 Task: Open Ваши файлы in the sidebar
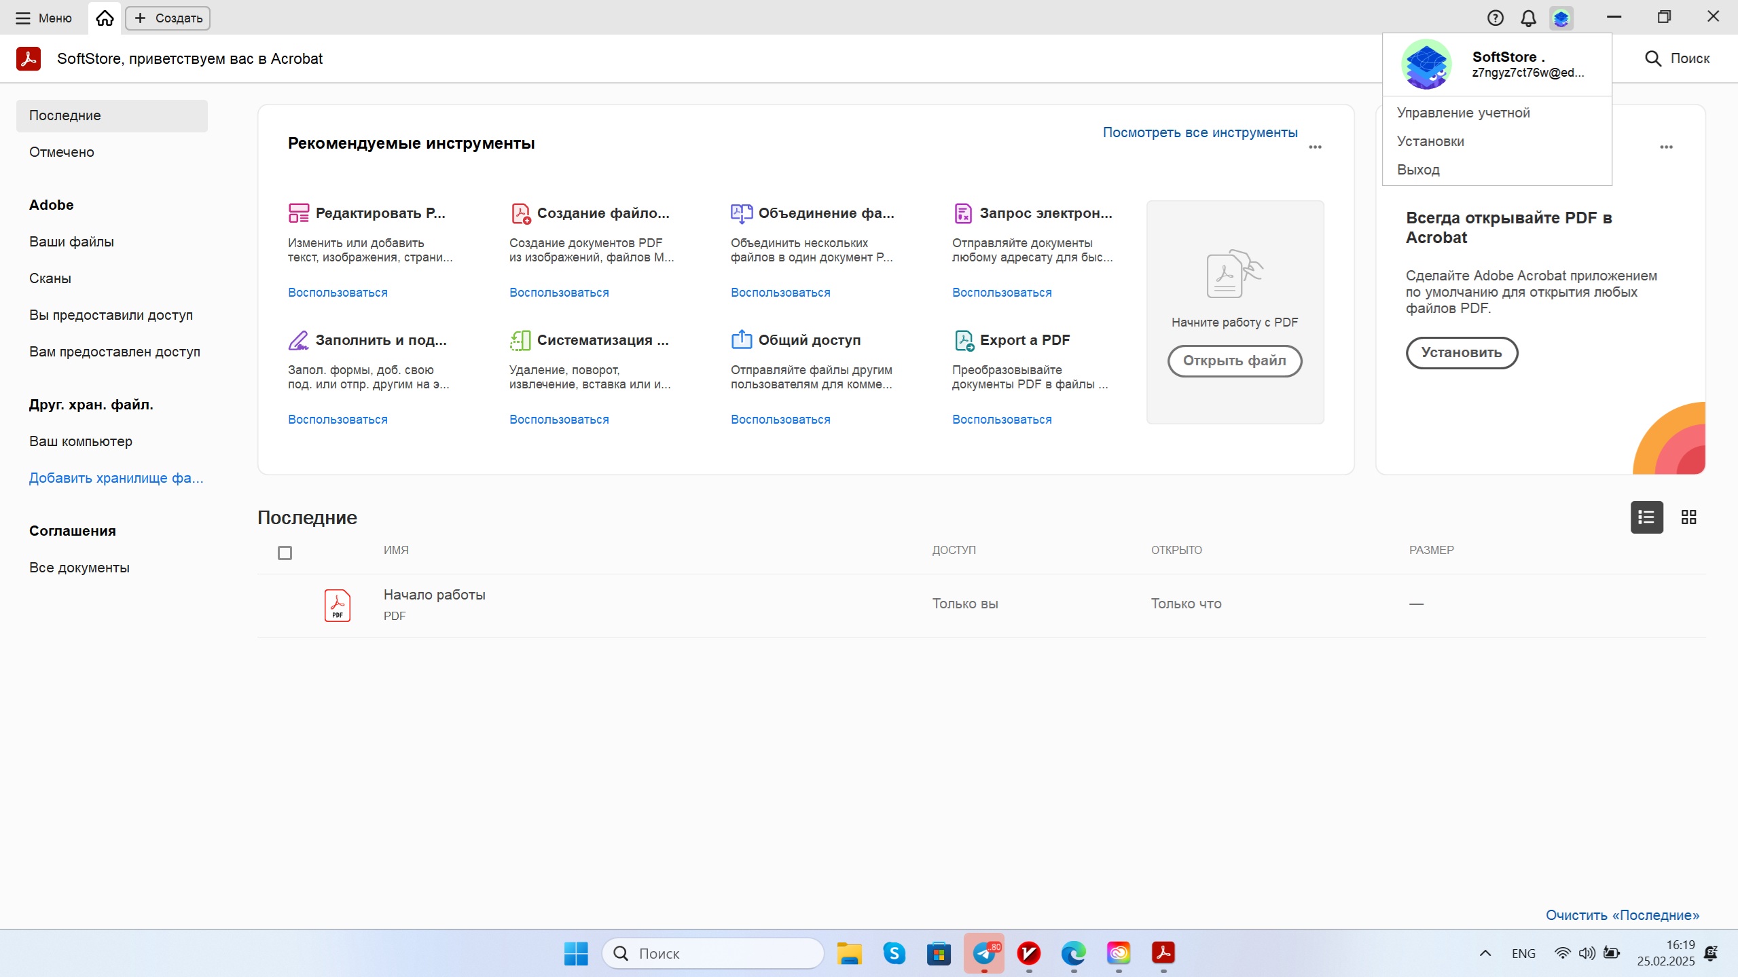click(x=71, y=242)
